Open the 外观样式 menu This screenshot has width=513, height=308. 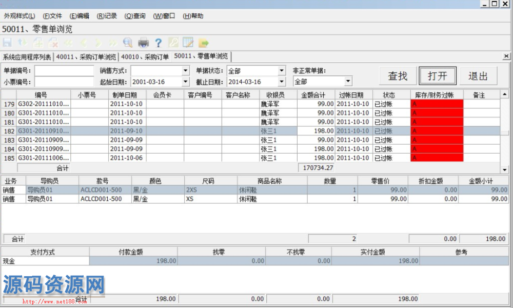click(19, 16)
